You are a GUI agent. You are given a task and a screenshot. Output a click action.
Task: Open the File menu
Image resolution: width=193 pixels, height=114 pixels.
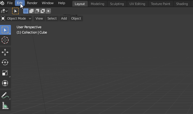click(10, 3)
